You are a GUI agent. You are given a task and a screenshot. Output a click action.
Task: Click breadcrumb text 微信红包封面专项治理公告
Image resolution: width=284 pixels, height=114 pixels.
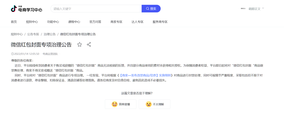pyautogui.click(x=78, y=34)
